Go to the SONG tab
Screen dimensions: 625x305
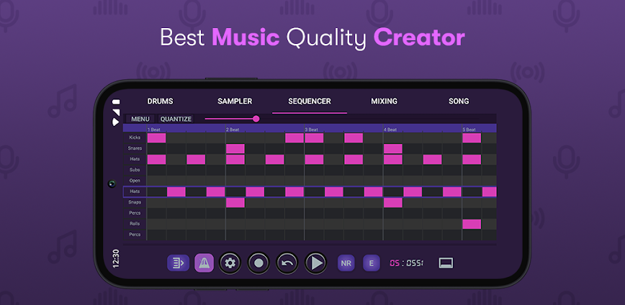point(459,101)
